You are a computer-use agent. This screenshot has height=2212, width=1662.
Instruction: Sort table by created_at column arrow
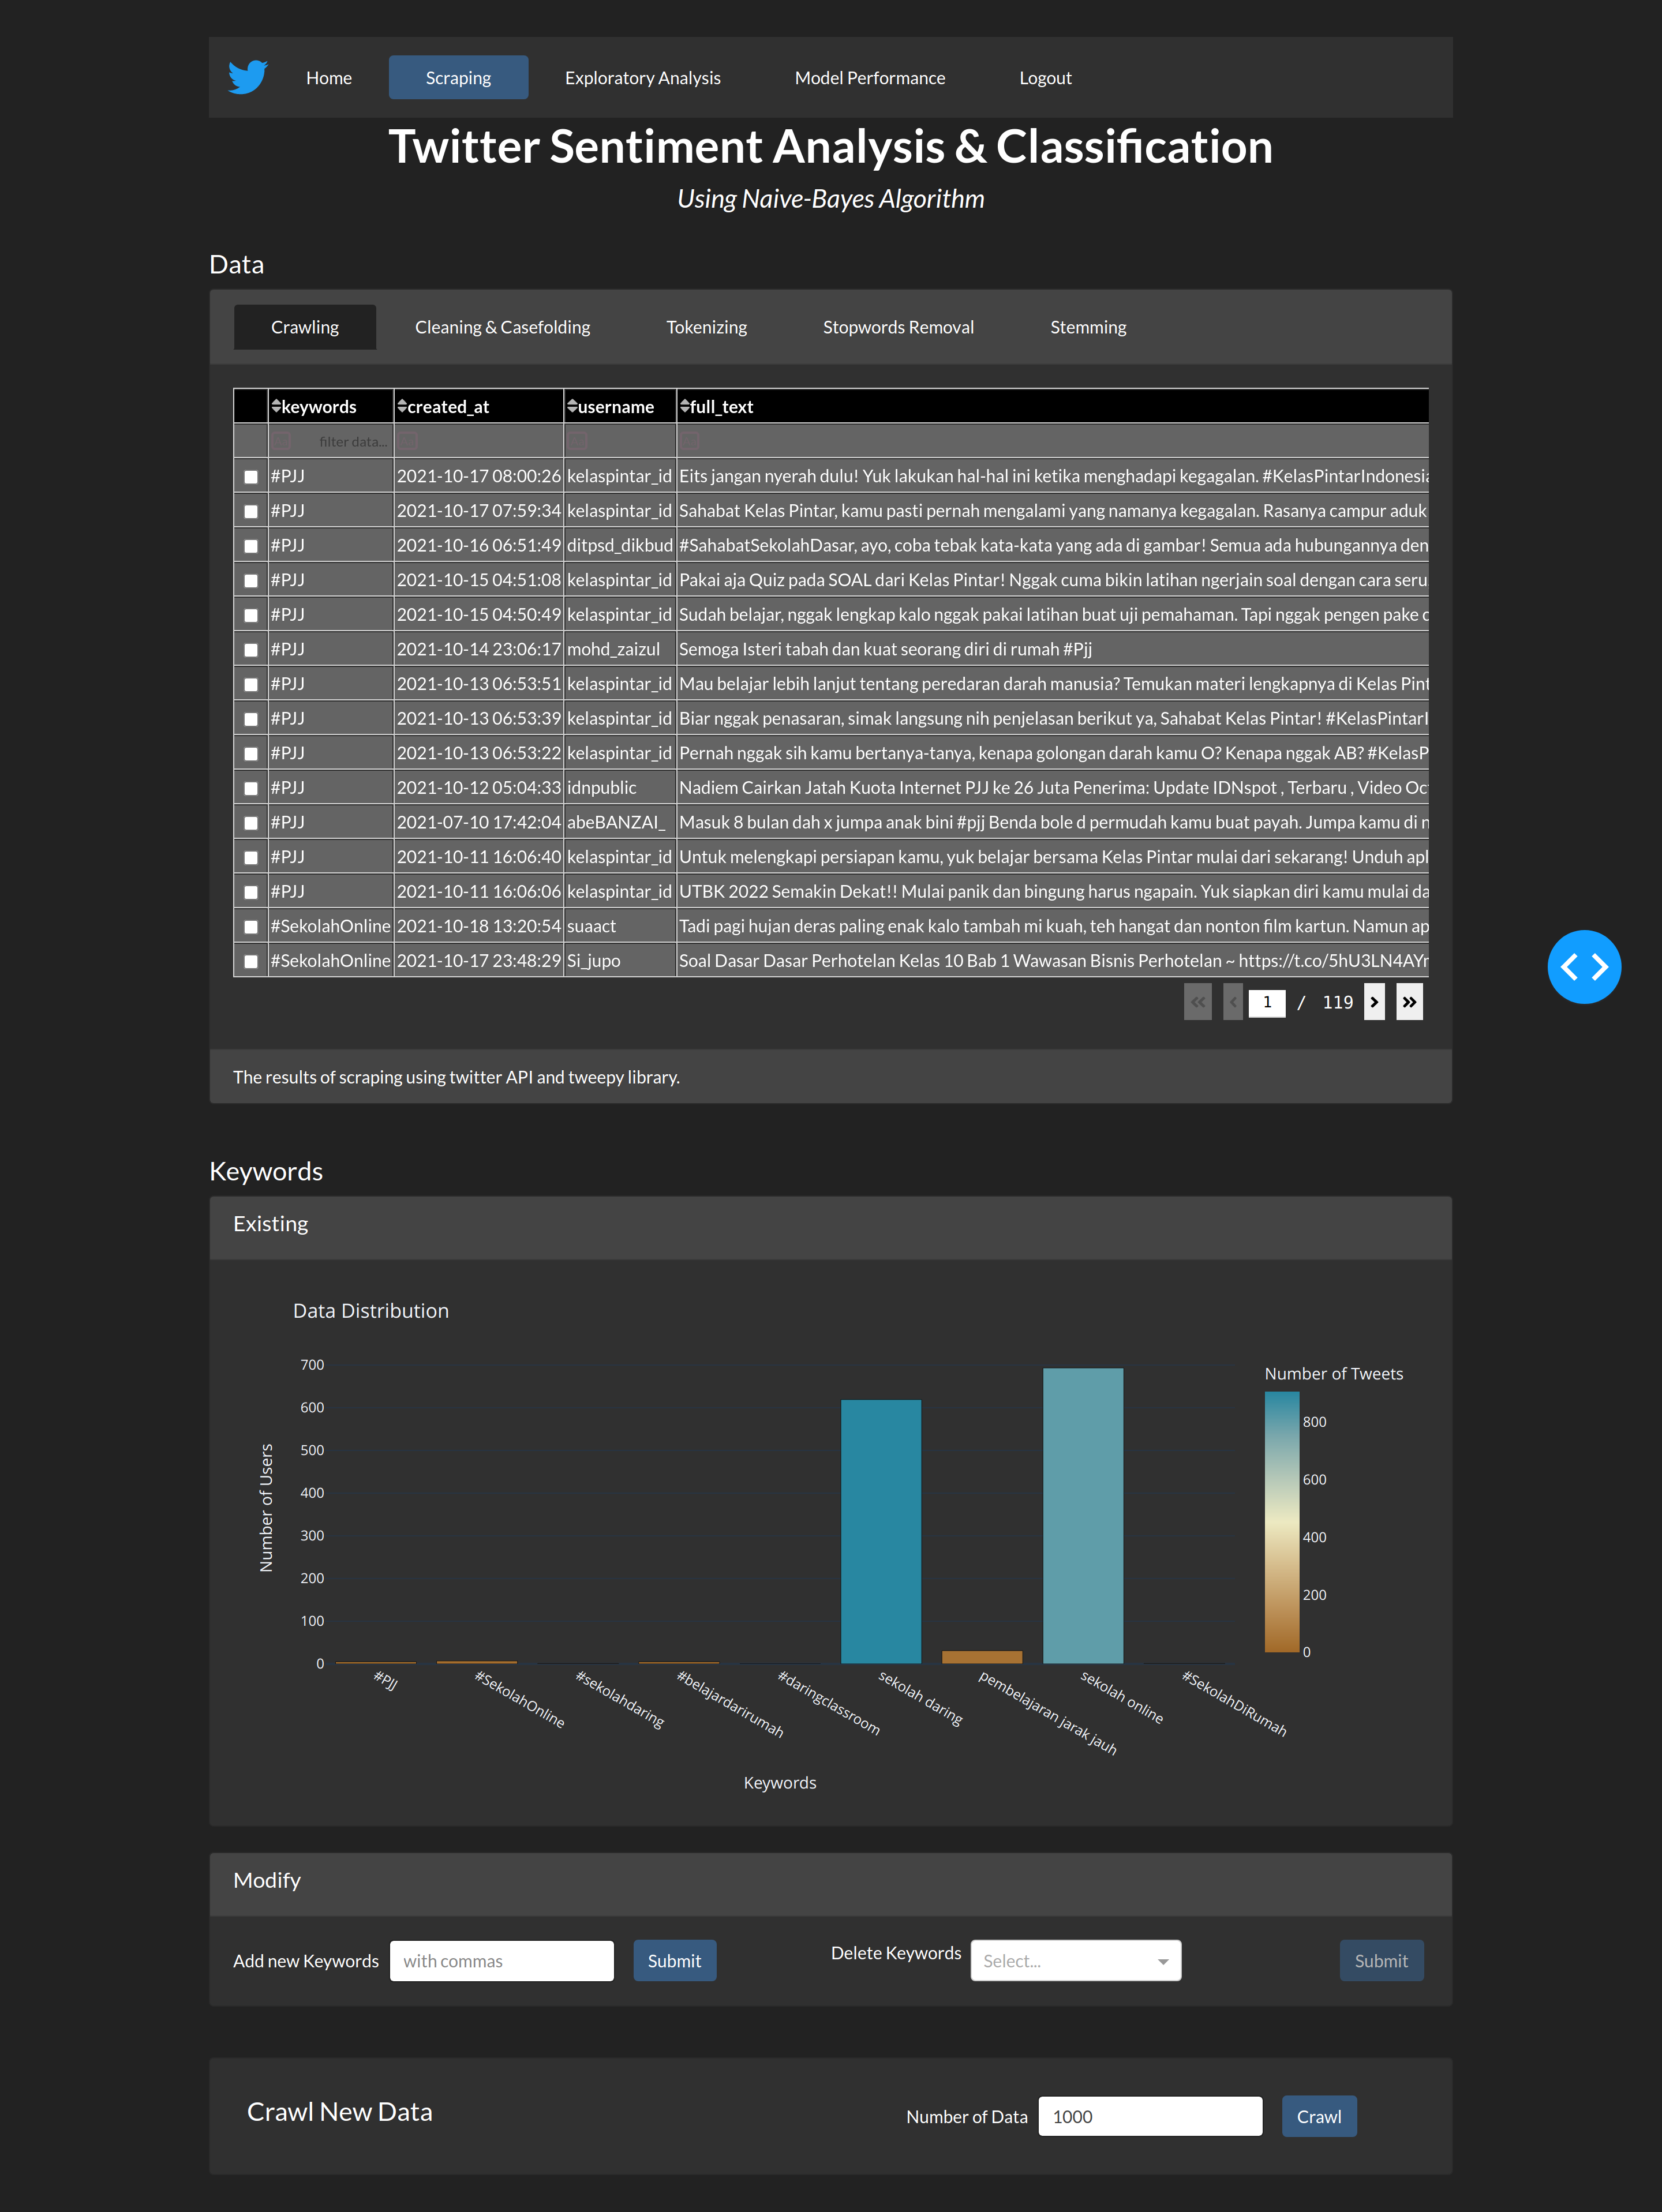pyautogui.click(x=402, y=406)
